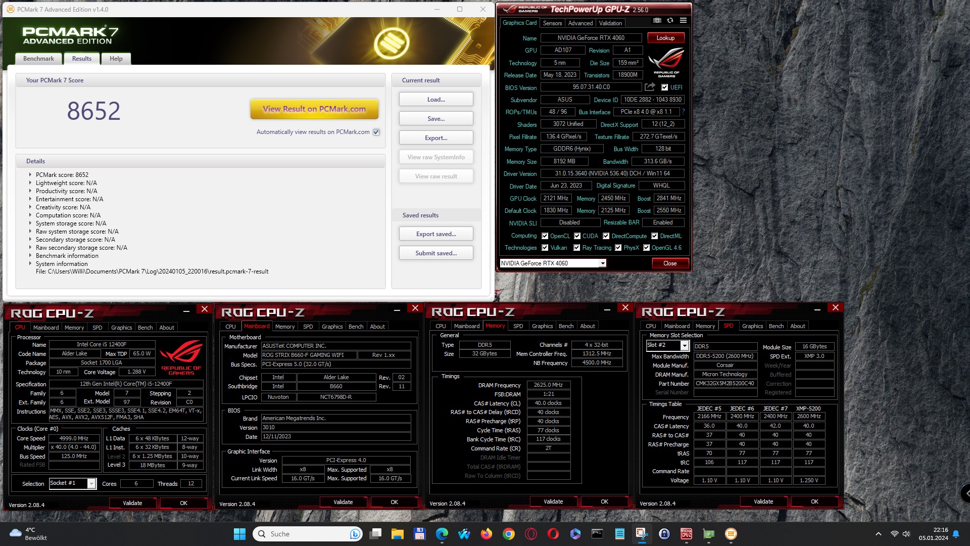Image resolution: width=970 pixels, height=546 pixels.
Task: Open Bench tab in leftmost CPU-Z window
Action: [x=145, y=328]
